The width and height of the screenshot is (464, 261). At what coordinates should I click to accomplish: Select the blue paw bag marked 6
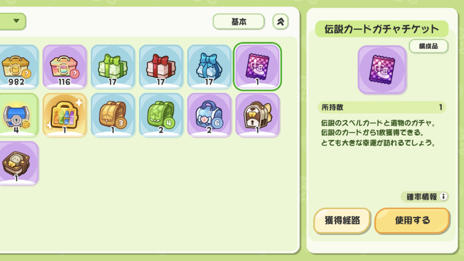[x=209, y=115]
